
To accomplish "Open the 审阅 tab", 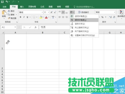I will click(x=59, y=7).
